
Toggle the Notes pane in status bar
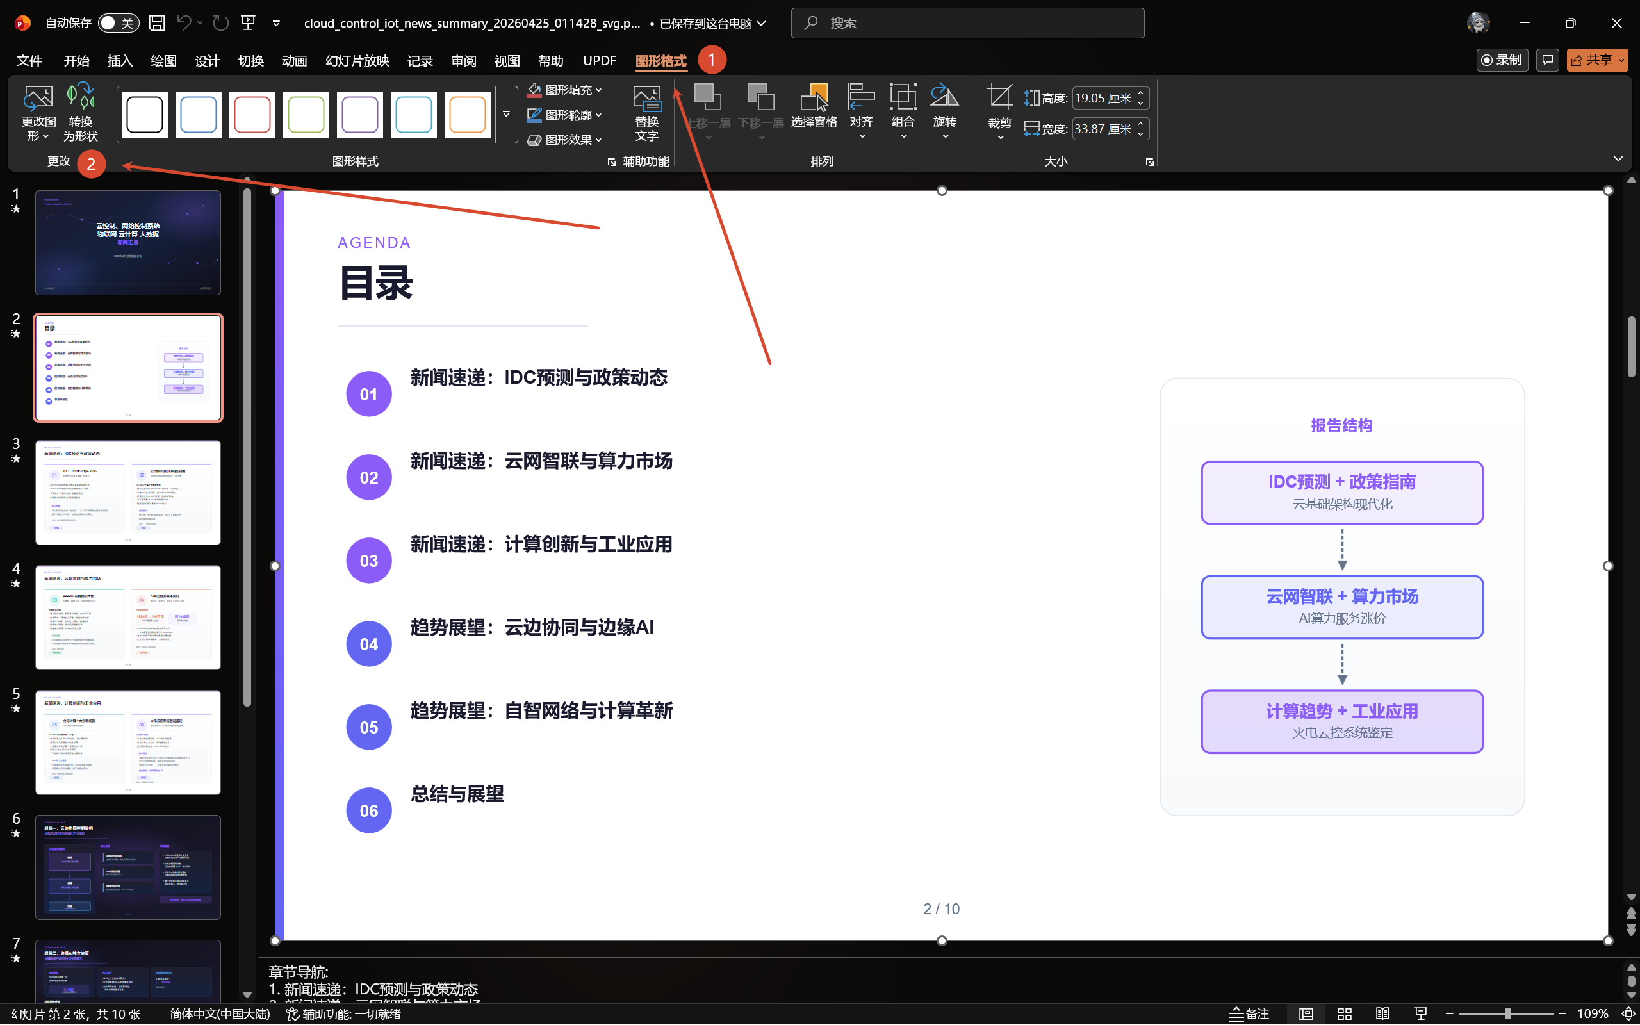[1249, 1013]
